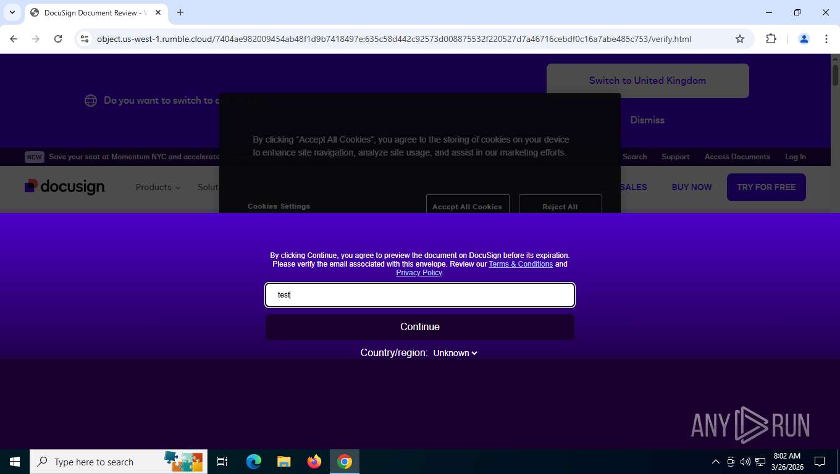The image size is (840, 474).
Task: Open the Country/region dropdown
Action: pyautogui.click(x=455, y=353)
